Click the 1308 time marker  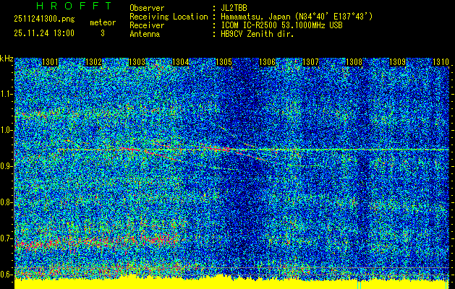click(x=354, y=62)
